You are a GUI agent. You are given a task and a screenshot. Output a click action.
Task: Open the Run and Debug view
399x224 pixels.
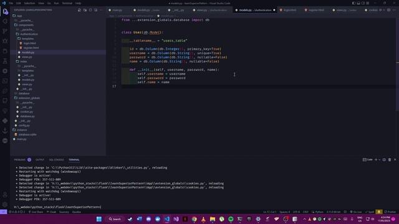pyautogui.click(x=5, y=41)
